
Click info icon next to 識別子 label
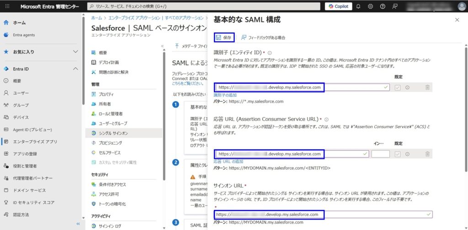tap(270, 53)
